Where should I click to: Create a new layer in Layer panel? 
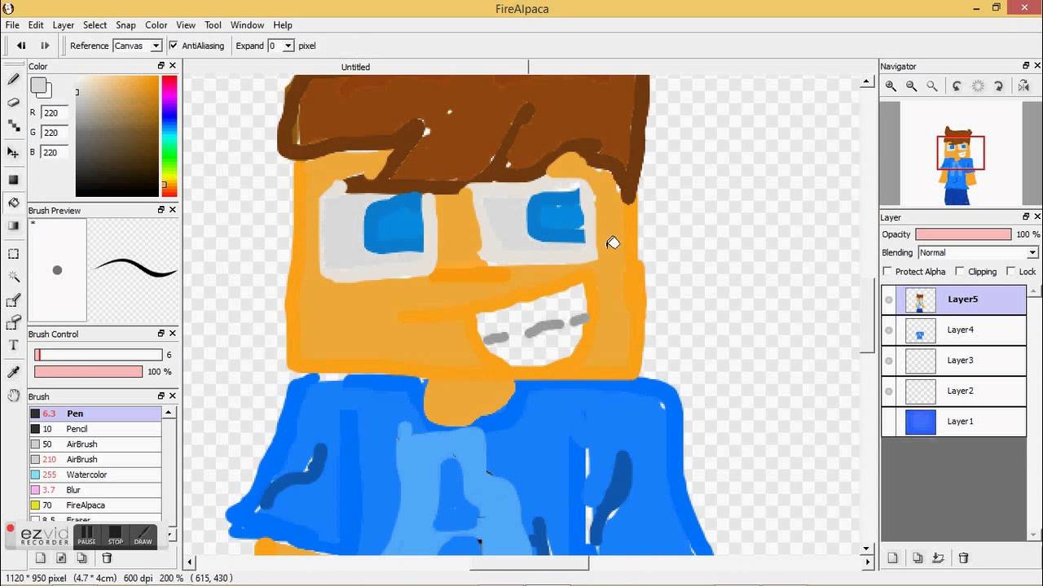892,558
